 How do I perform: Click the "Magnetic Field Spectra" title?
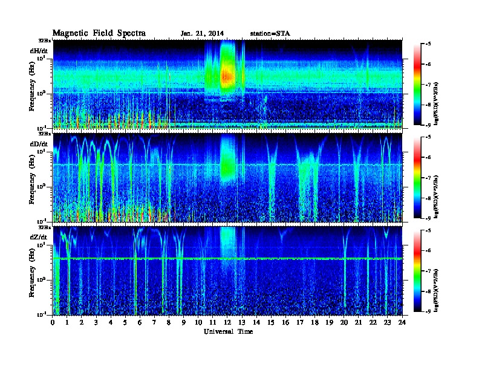tap(99, 33)
